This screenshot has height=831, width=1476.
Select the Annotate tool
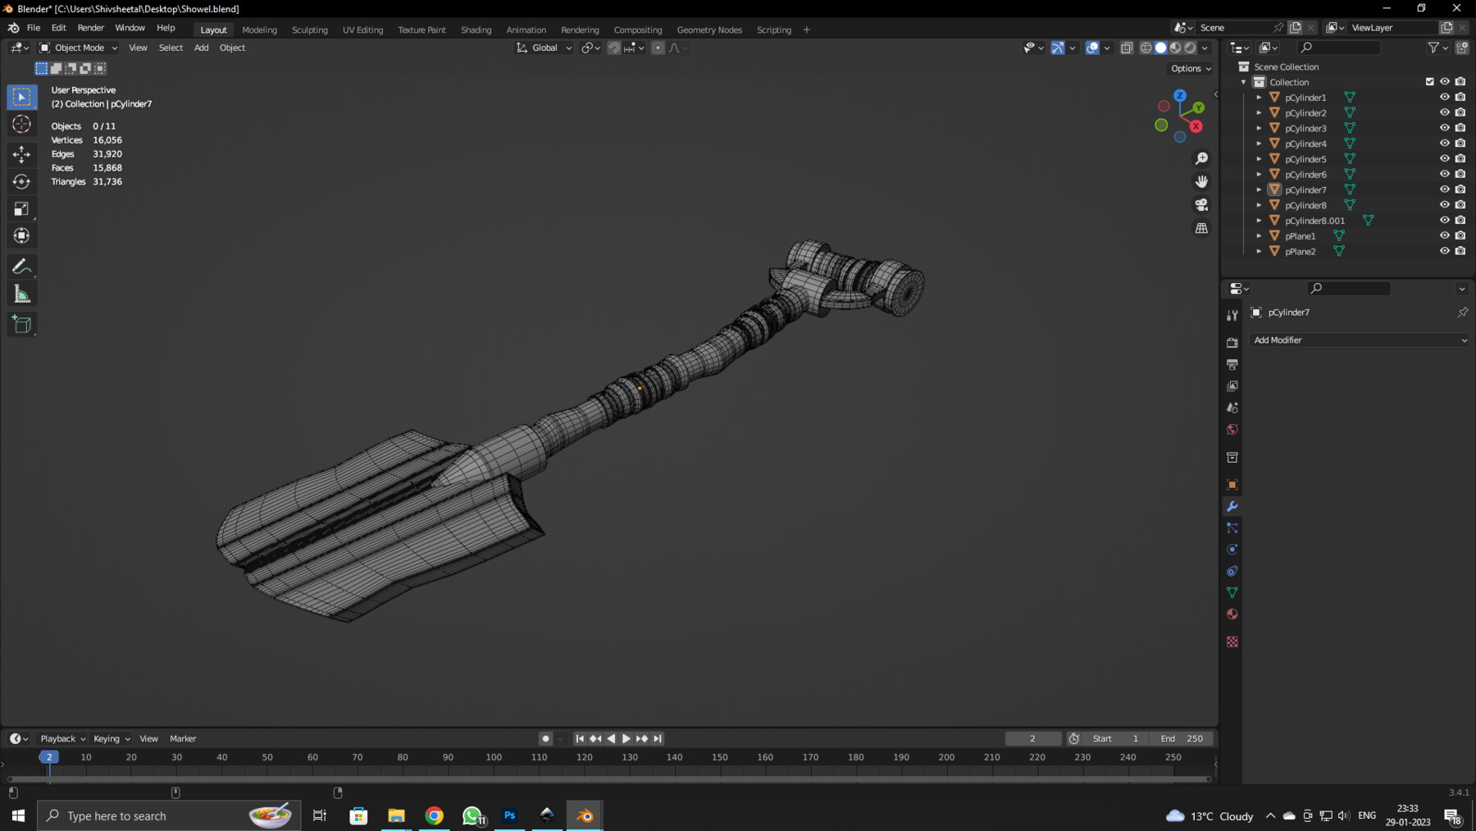[x=22, y=265]
